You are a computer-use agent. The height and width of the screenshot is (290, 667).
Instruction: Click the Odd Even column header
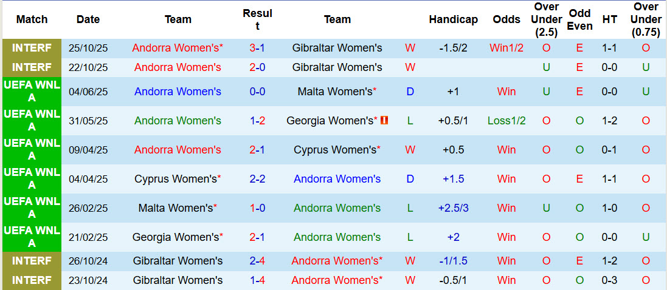pos(579,19)
